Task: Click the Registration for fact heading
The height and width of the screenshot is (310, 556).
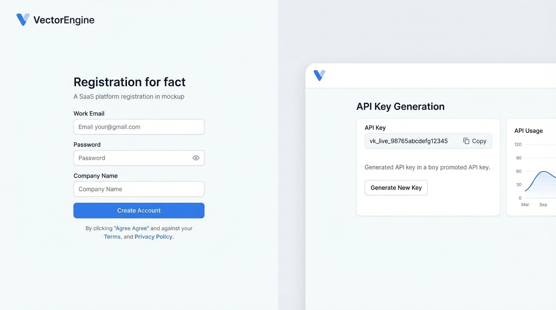Action: point(130,82)
